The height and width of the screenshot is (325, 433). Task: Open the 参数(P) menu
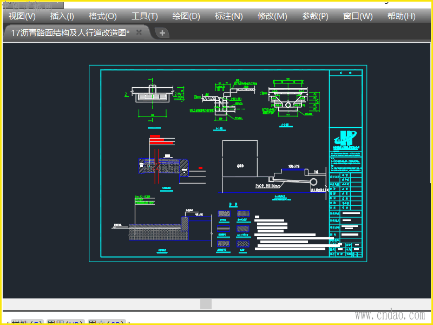315,16
